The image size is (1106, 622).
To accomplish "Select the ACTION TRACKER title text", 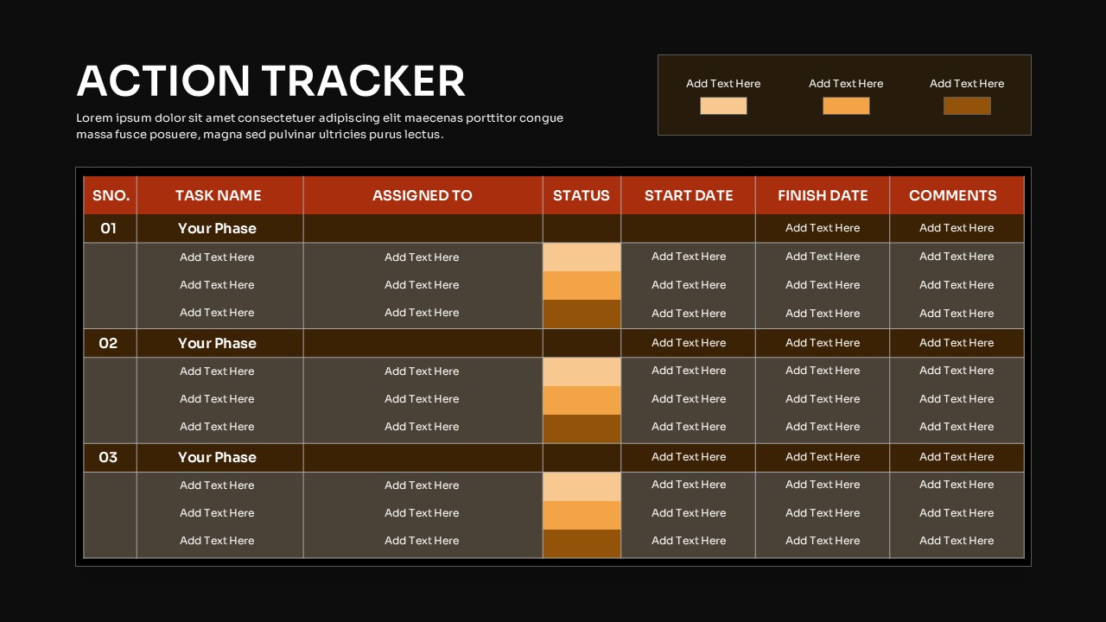I will (270, 80).
